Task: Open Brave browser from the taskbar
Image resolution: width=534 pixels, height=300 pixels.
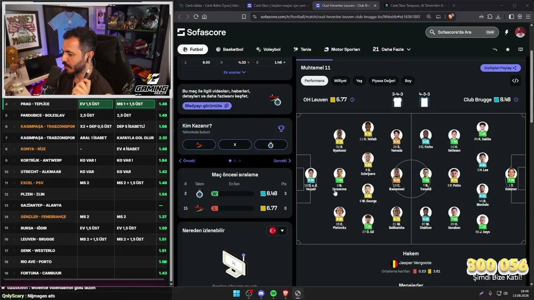Action: tap(285, 293)
